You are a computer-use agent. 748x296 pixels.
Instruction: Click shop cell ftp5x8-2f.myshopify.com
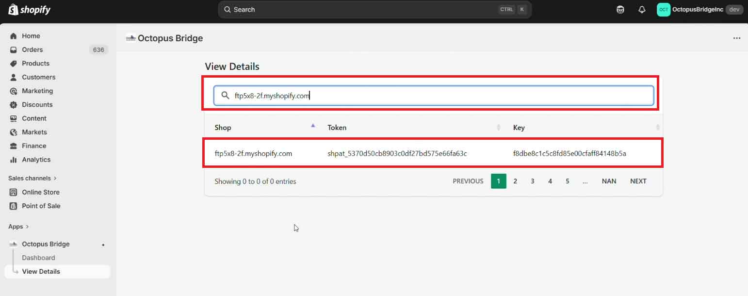253,153
